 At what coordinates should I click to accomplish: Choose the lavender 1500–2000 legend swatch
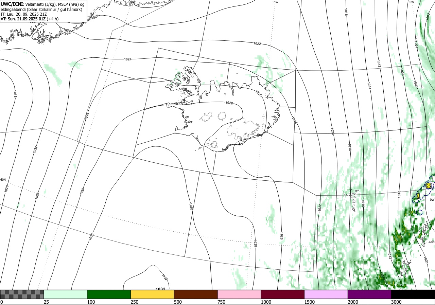(x=326, y=294)
